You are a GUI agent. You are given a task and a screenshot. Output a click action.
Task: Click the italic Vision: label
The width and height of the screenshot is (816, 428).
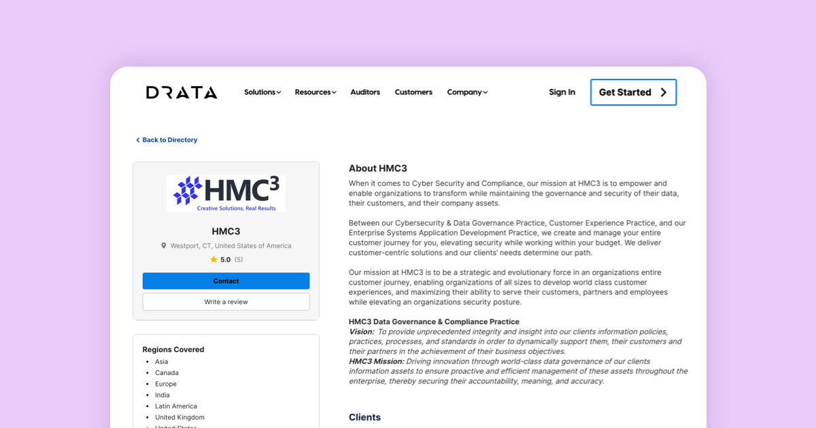(362, 332)
